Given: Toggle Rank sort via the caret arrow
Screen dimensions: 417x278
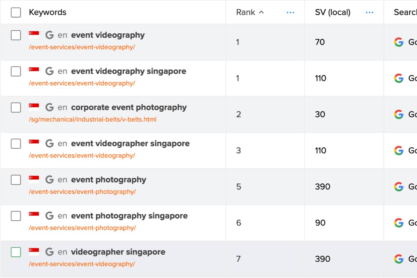Looking at the screenshot, I should (262, 12).
